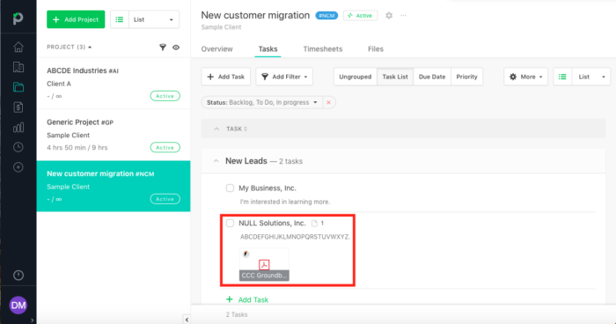This screenshot has height=324, width=616.
Task: Open the Reports bar chart icon
Action: pyautogui.click(x=18, y=127)
